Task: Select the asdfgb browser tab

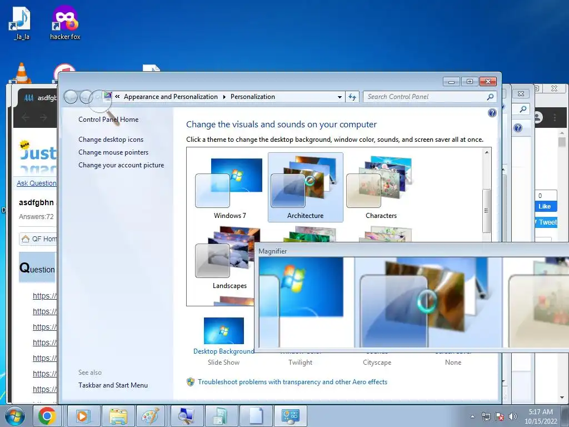Action: [38, 98]
